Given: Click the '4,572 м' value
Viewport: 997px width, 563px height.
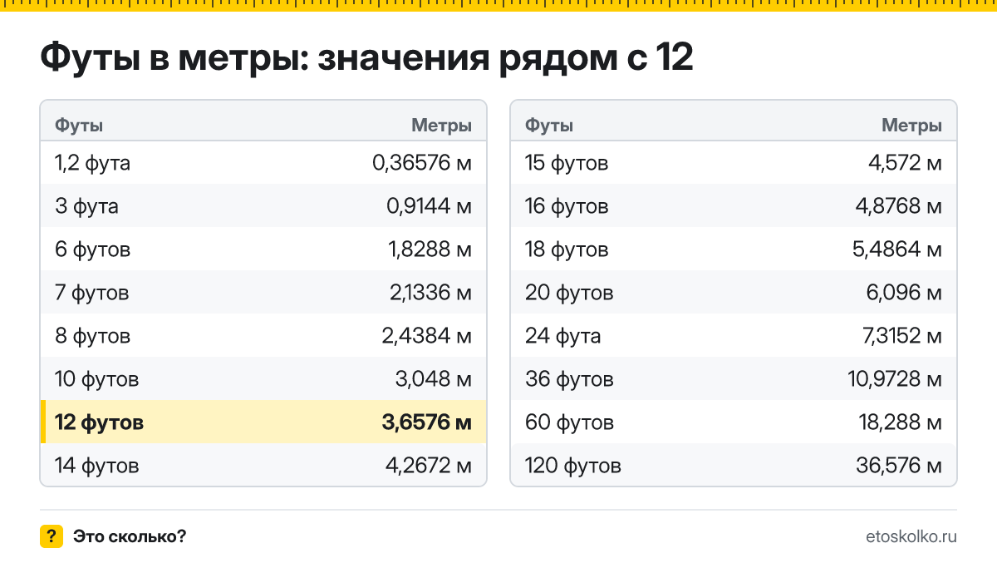Looking at the screenshot, I should point(905,163).
